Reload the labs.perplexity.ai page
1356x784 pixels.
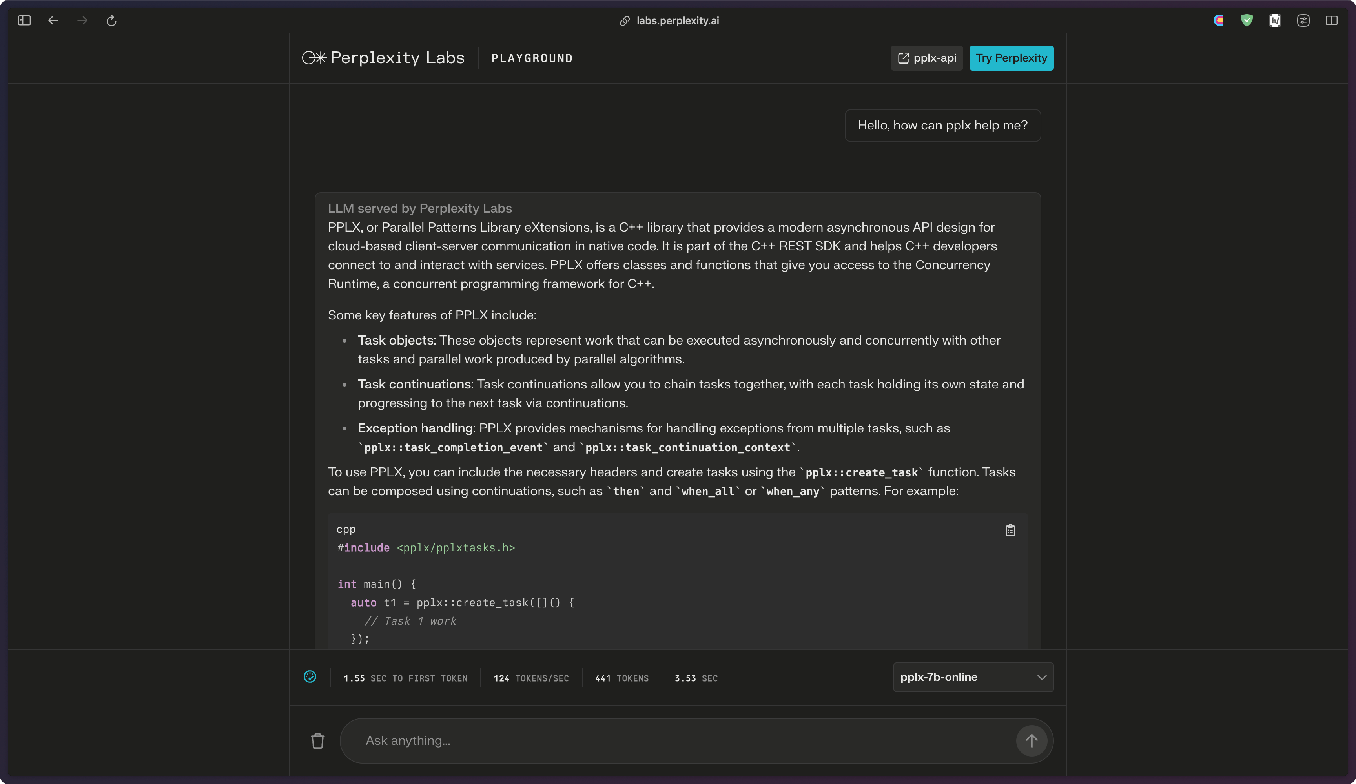point(111,20)
